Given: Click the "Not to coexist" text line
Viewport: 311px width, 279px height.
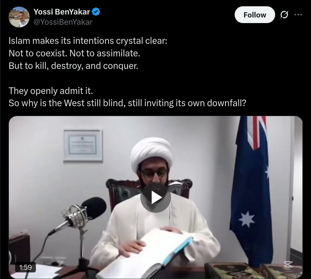Looking at the screenshot, I should click(x=74, y=53).
